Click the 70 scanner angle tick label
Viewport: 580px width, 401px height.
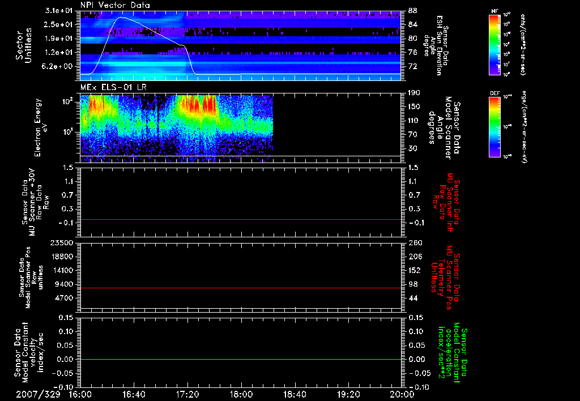coord(412,135)
